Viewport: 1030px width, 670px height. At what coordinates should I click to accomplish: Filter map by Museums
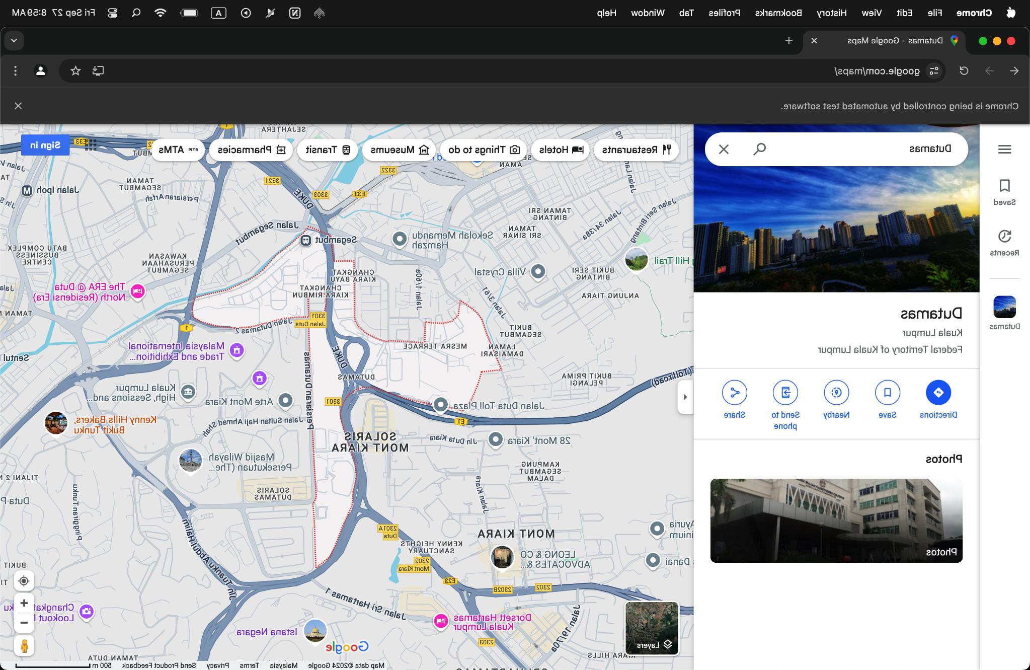click(x=399, y=150)
